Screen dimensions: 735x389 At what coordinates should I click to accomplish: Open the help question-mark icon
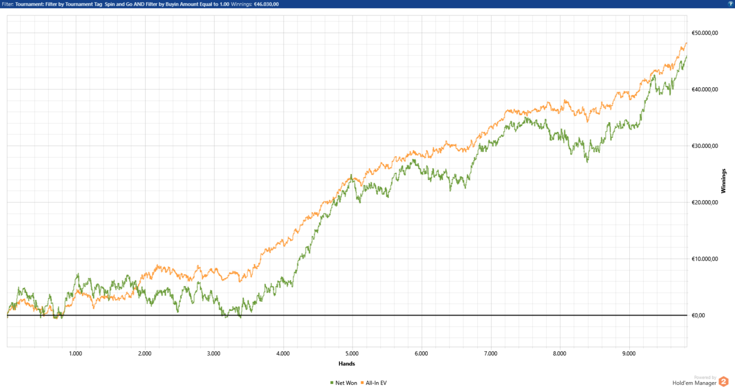(x=730, y=3)
